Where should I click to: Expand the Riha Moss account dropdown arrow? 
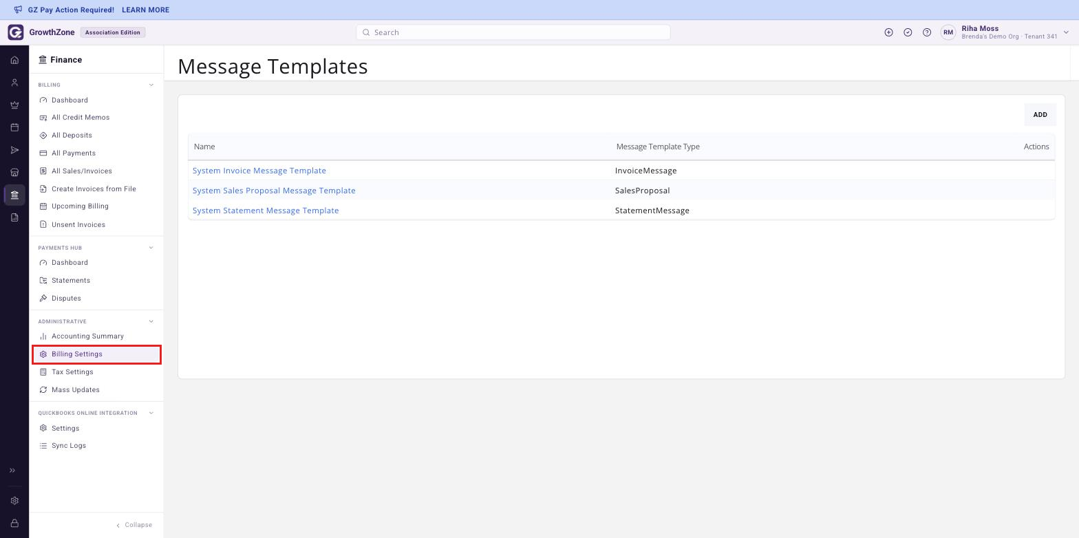point(1067,32)
